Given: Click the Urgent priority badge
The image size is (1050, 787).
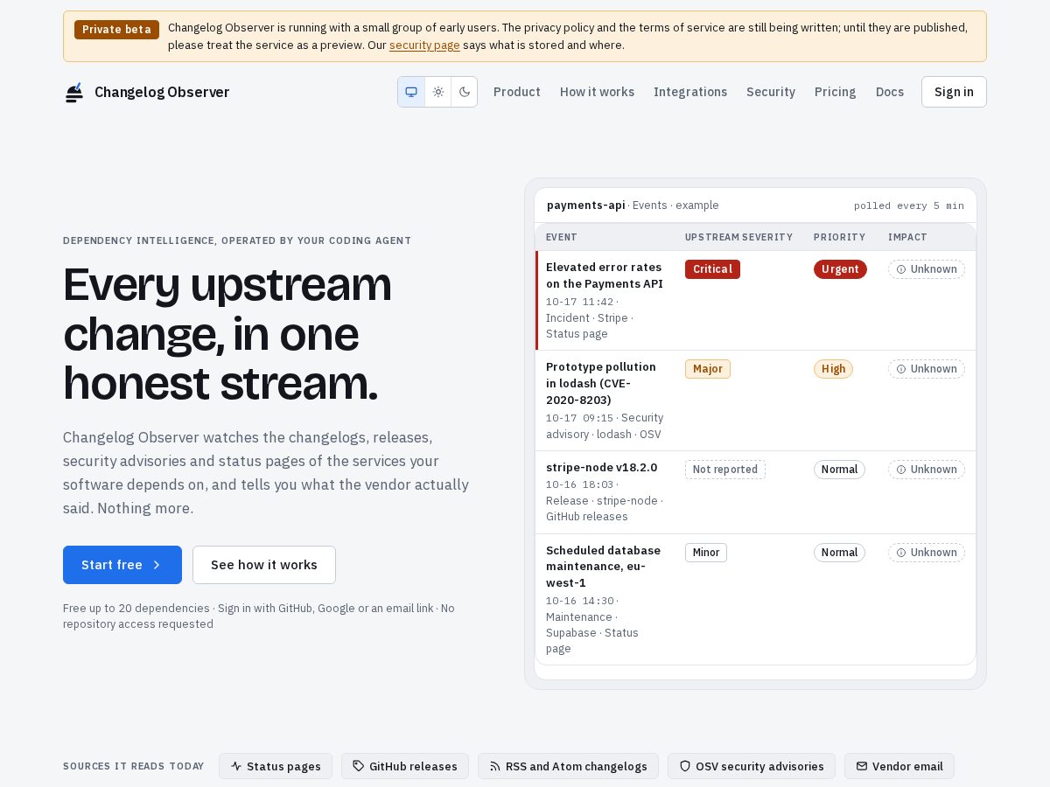Looking at the screenshot, I should [x=840, y=269].
